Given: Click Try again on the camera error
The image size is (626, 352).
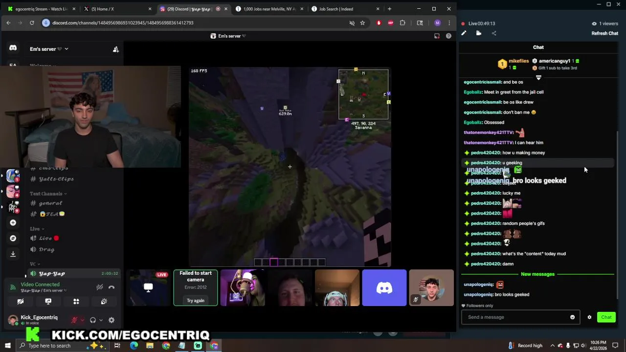Looking at the screenshot, I should [196, 301].
